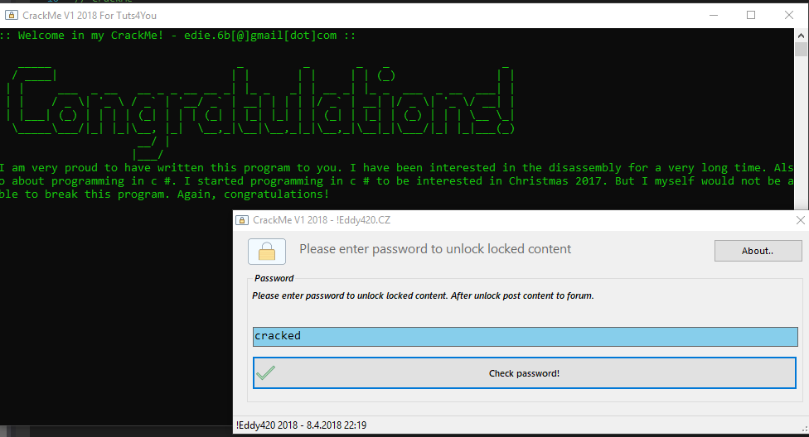The image size is (809, 437).
Task: Click the console window's title bar icon
Action: pos(10,14)
